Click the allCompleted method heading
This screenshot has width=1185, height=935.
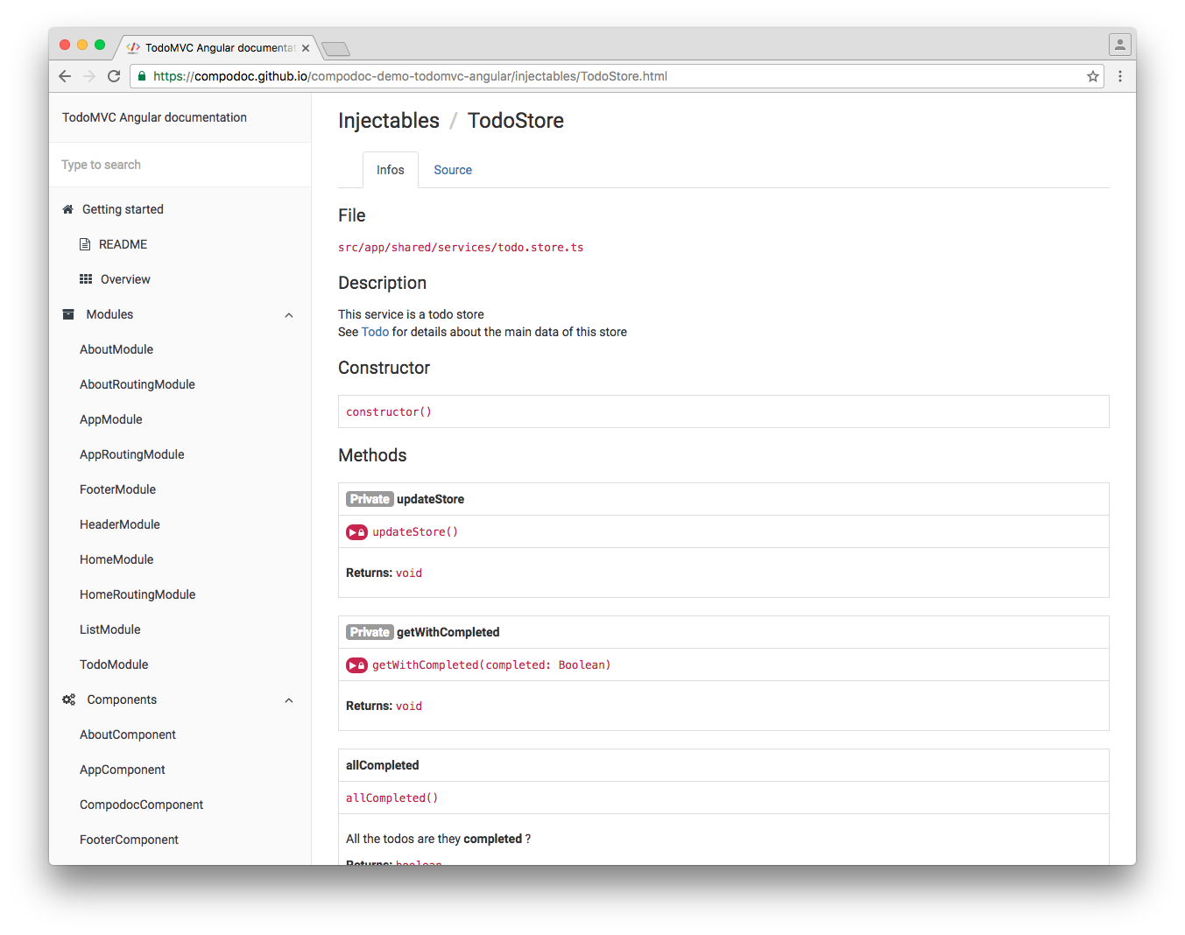point(383,765)
